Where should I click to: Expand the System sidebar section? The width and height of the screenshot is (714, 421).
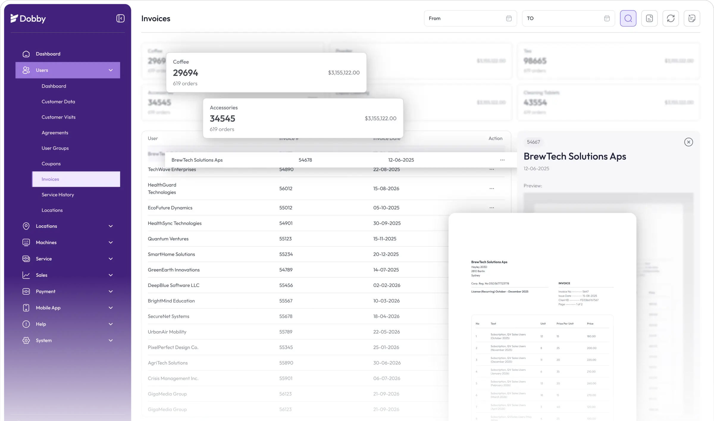point(111,340)
